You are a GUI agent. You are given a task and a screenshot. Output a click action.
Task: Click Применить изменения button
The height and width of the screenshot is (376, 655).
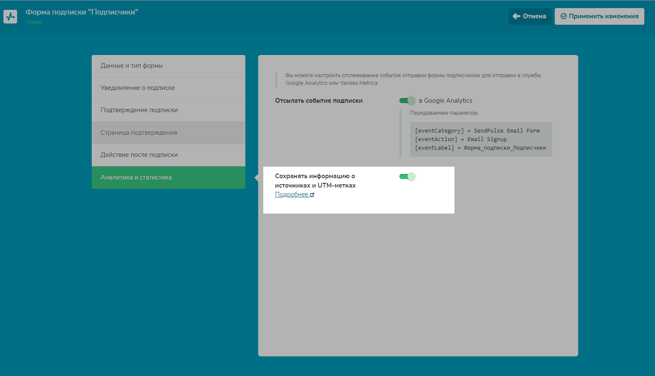[x=599, y=16]
